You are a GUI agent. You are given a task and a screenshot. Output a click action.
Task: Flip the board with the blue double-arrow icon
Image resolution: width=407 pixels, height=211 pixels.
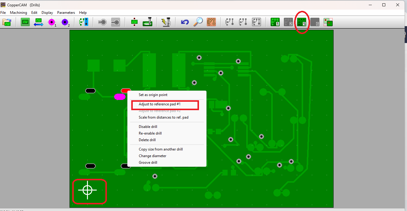click(x=39, y=22)
